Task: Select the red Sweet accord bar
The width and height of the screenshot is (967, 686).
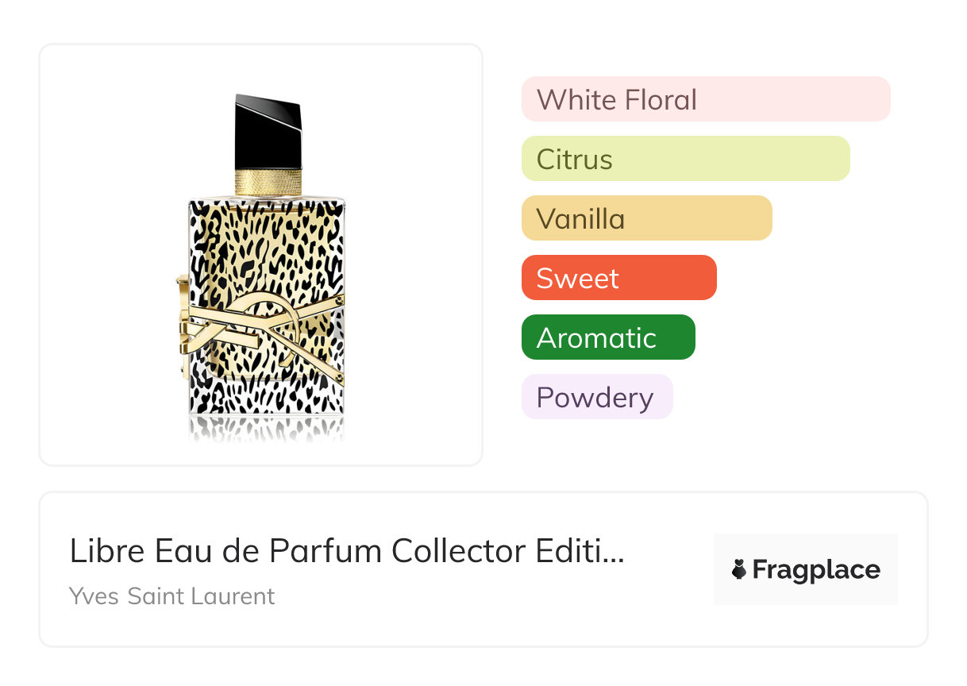Action: (618, 278)
